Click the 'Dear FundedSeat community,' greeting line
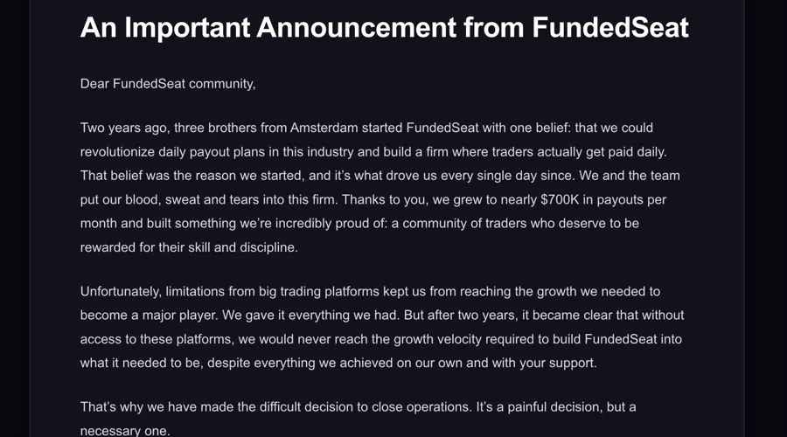 click(x=168, y=84)
